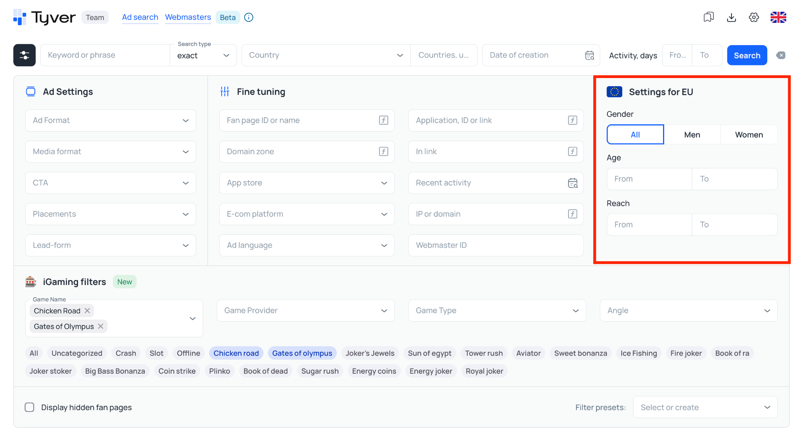Image resolution: width=803 pixels, height=436 pixels.
Task: Remove the Chicken Road game tag
Action: pyautogui.click(x=87, y=311)
